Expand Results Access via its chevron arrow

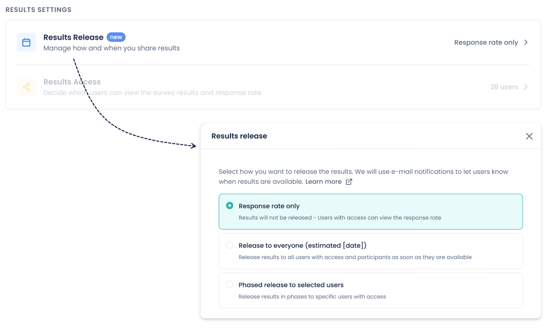[x=526, y=87]
